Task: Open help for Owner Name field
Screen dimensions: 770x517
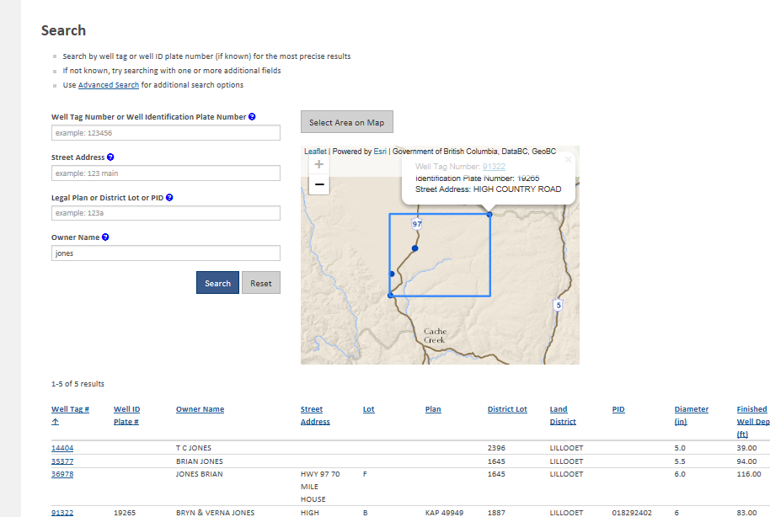Action: click(x=104, y=237)
